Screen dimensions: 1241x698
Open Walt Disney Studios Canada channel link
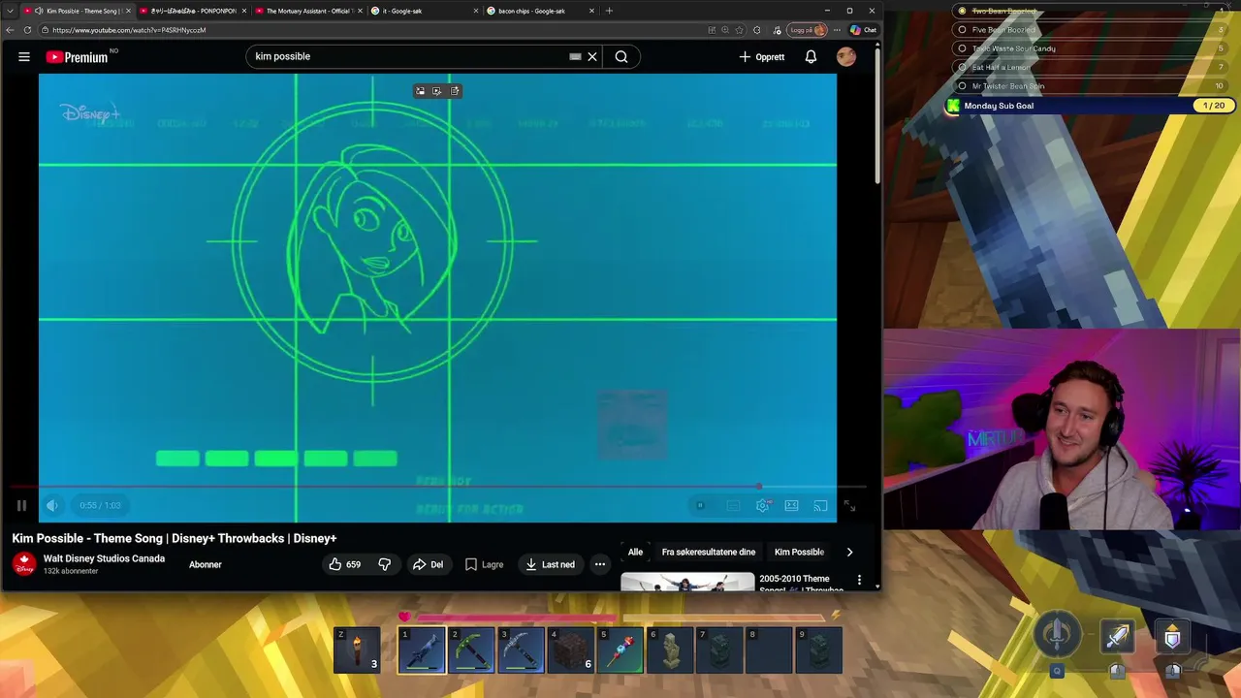click(x=104, y=558)
